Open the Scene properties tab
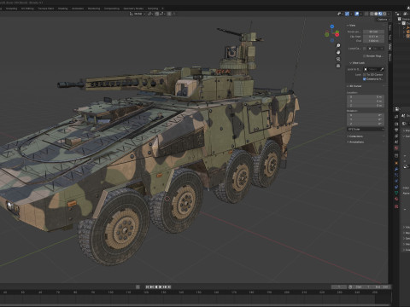The height and width of the screenshot is (307, 410). click(396, 142)
